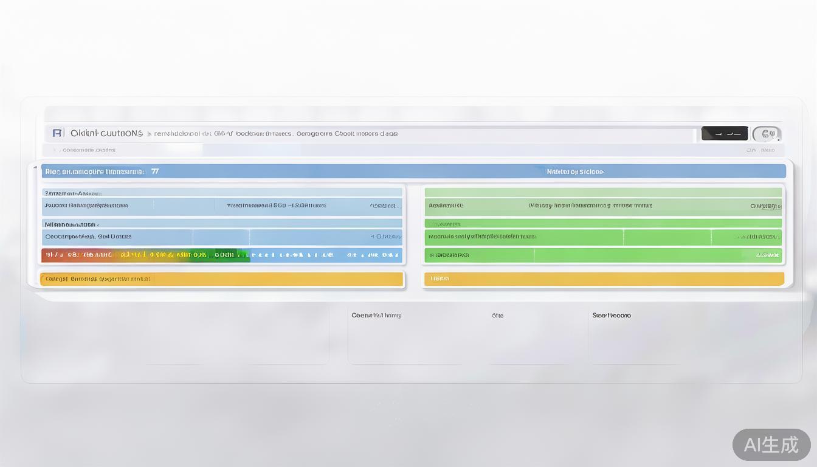Click the red-to-green gradient progress bar
The image size is (817, 467).
145,255
